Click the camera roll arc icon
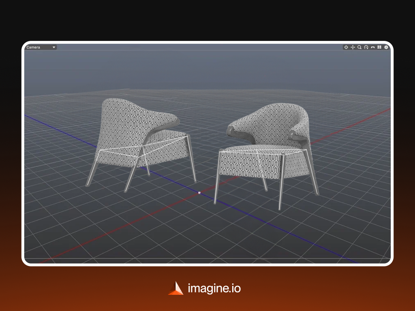 (x=373, y=47)
